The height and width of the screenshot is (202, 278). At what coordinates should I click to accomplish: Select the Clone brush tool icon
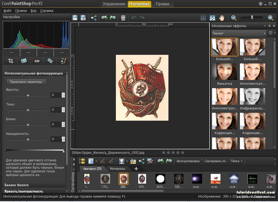coord(63,61)
